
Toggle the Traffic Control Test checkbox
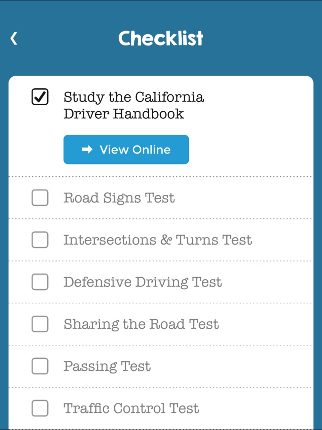click(40, 408)
